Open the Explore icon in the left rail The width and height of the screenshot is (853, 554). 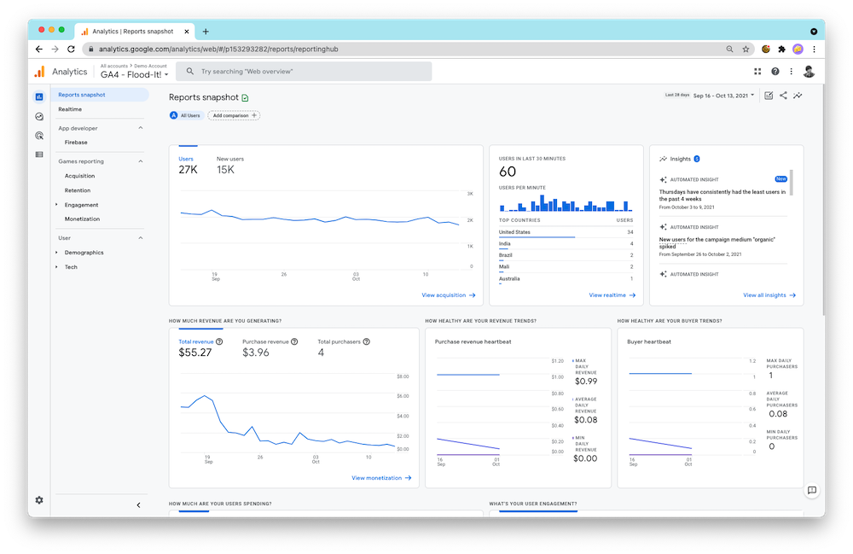click(38, 116)
